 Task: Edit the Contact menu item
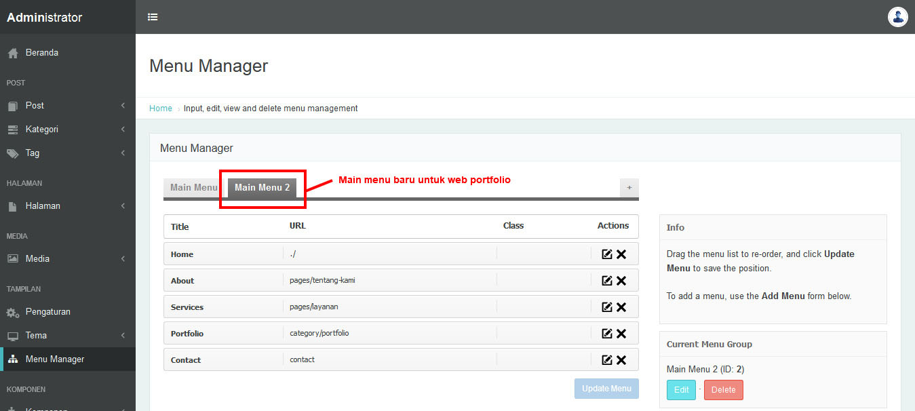pyautogui.click(x=607, y=360)
